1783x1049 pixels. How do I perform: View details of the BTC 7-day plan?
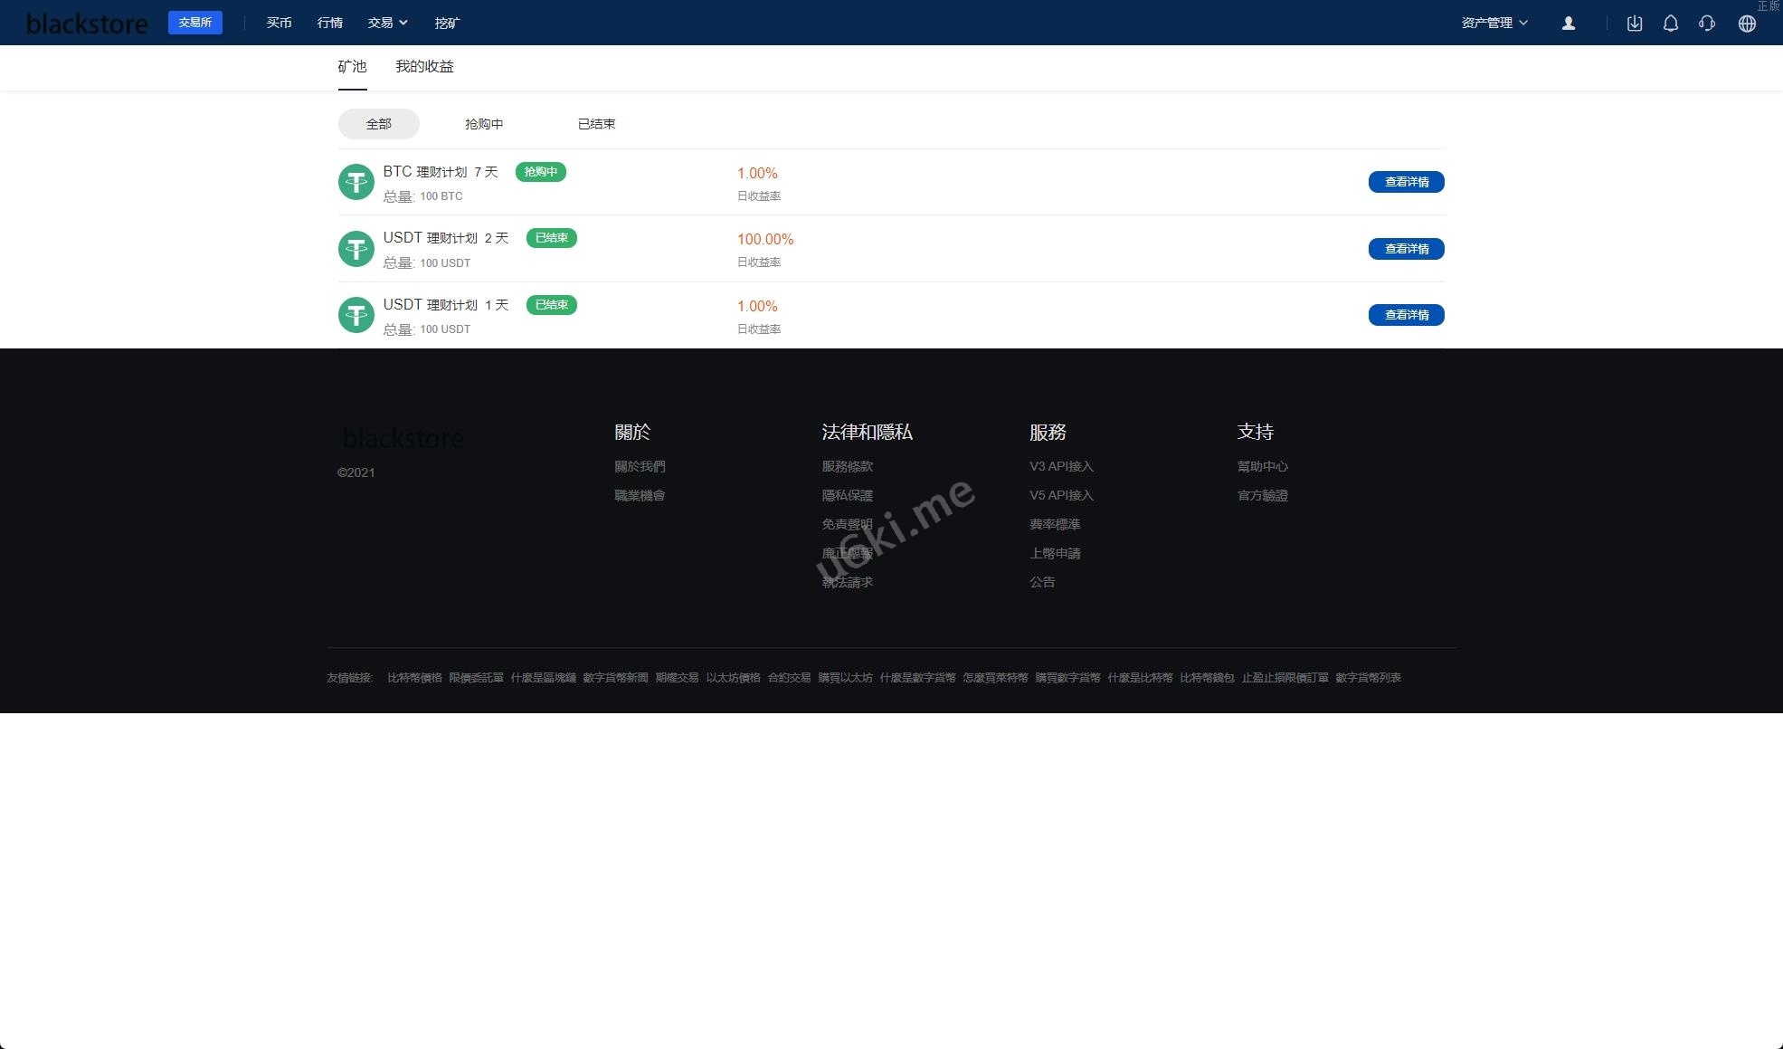[x=1406, y=182]
